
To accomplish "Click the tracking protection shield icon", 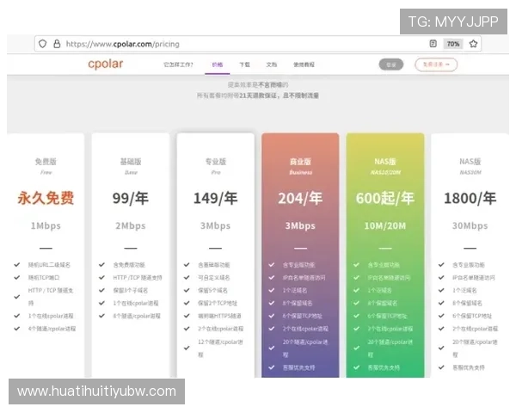I will click(x=42, y=44).
